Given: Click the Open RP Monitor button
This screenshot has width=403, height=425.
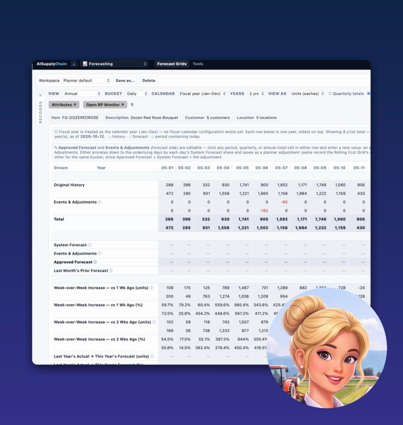Looking at the screenshot, I should [105, 105].
